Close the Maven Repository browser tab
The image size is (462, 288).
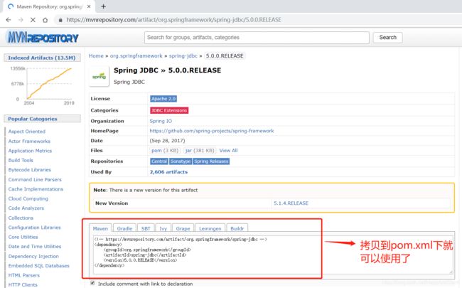pyautogui.click(x=89, y=6)
